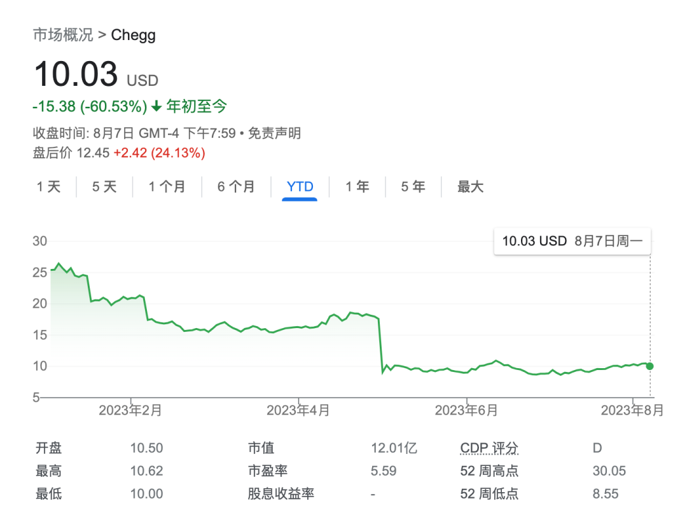Click the 2023年6月 x-axis label
The height and width of the screenshot is (515, 687).
tap(466, 411)
